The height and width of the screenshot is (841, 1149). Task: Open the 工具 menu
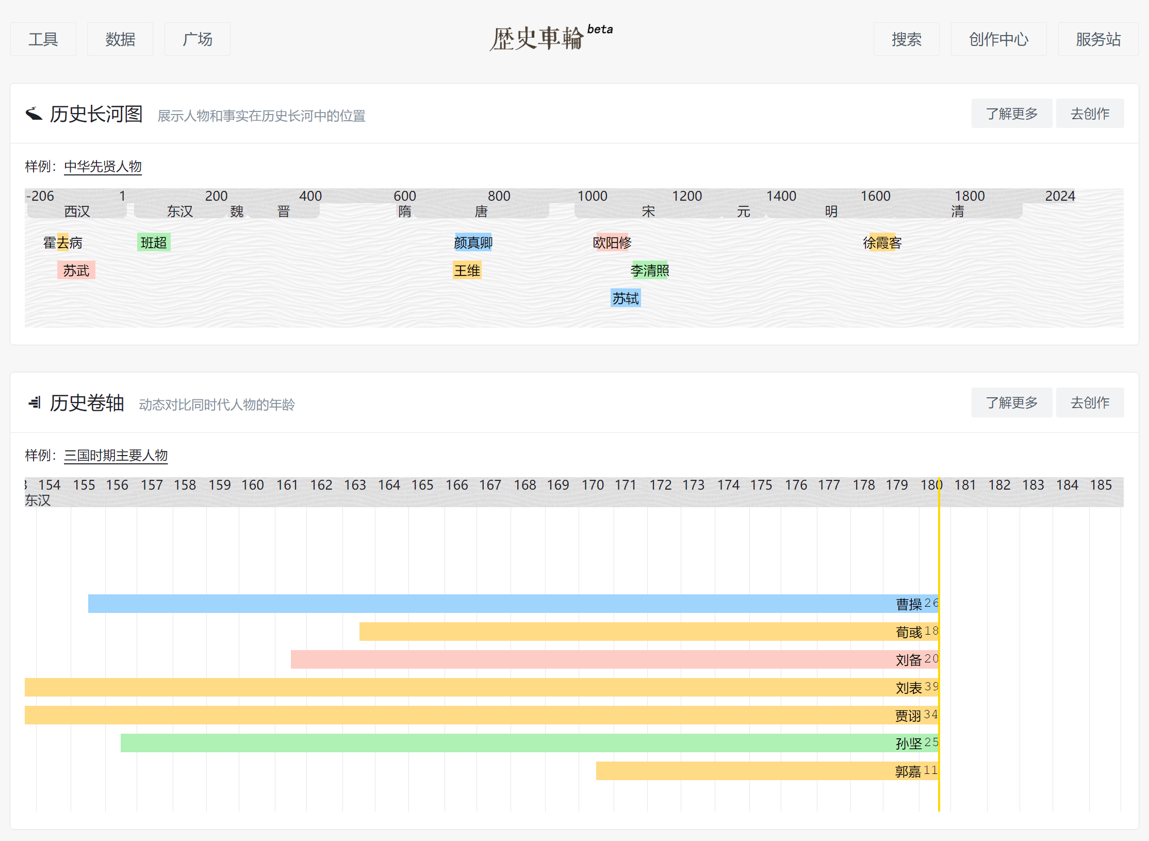pyautogui.click(x=43, y=39)
